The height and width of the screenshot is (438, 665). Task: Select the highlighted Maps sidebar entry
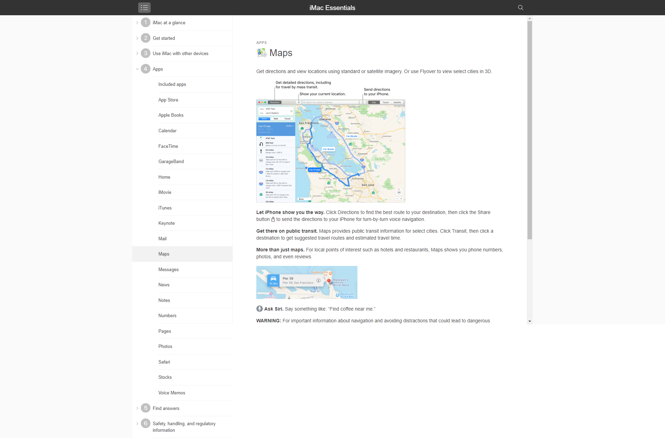tap(183, 254)
